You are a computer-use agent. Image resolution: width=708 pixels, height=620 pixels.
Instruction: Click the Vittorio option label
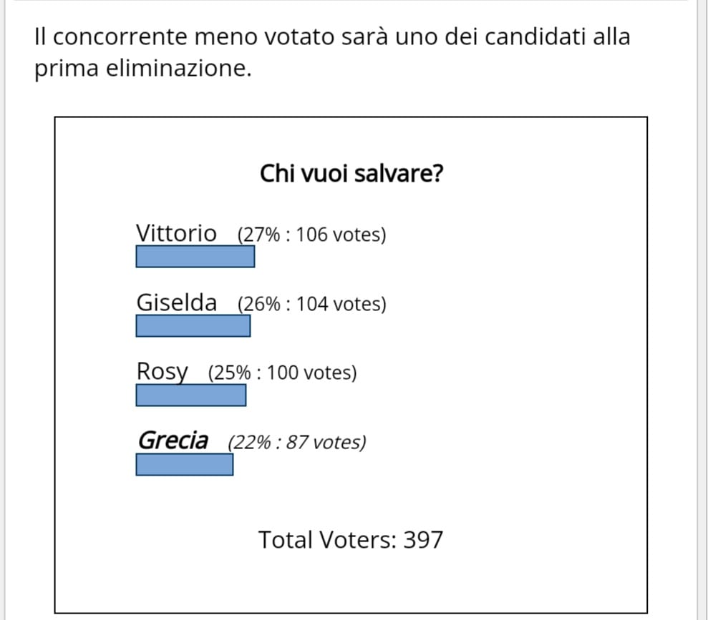pos(177,233)
